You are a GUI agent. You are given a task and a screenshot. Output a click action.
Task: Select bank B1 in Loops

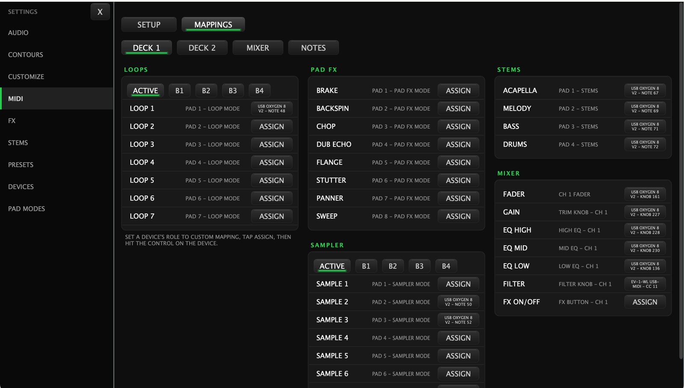click(x=180, y=91)
